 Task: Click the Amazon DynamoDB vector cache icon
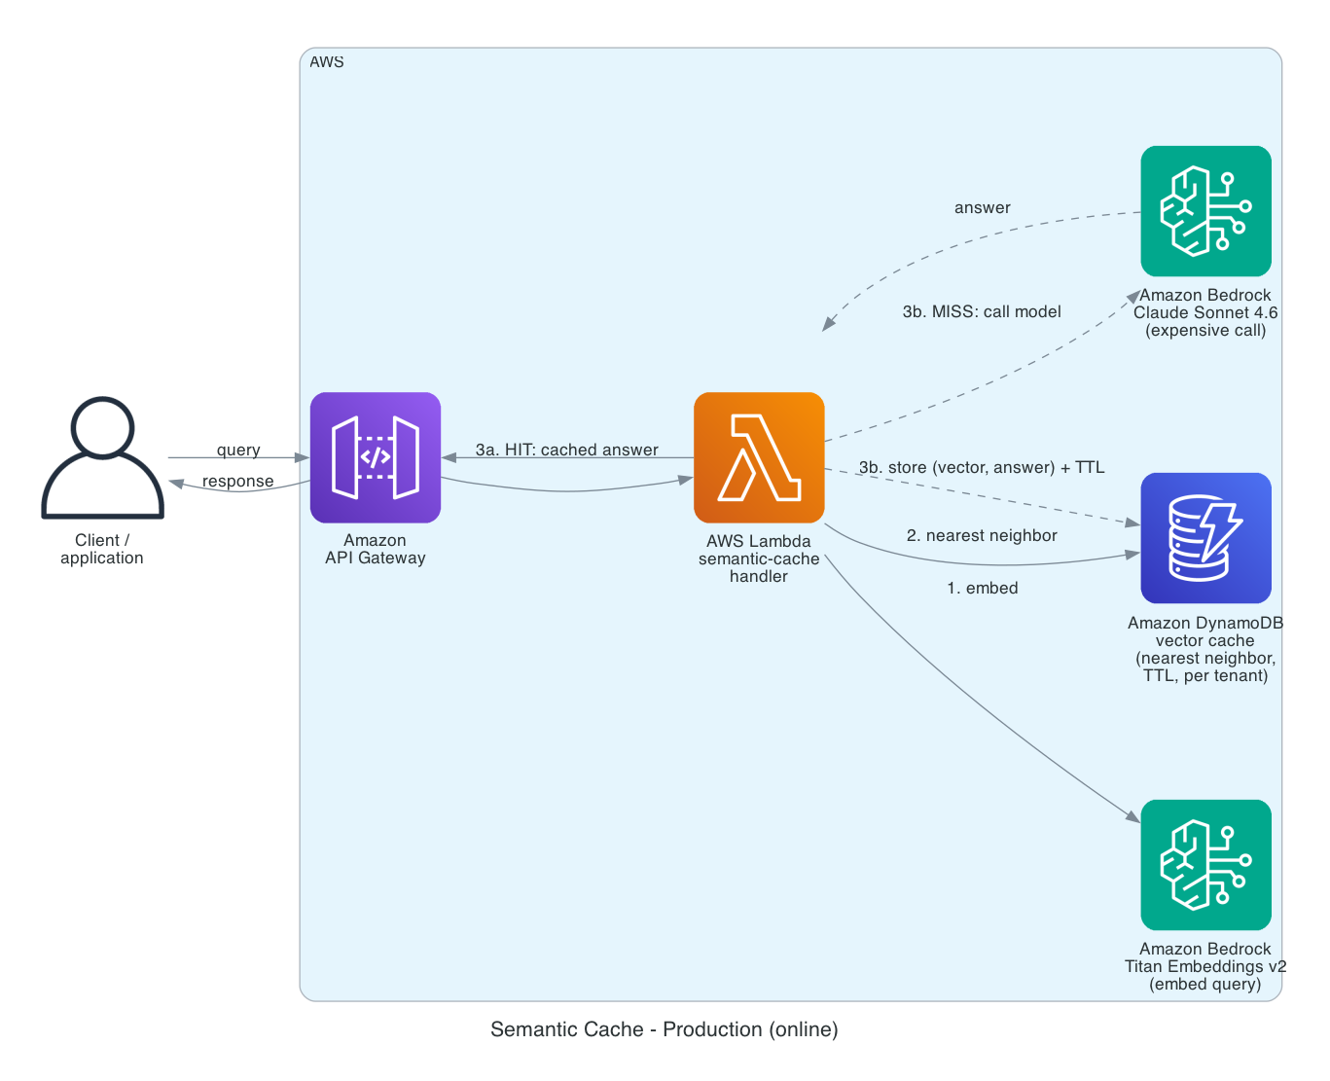(1205, 538)
